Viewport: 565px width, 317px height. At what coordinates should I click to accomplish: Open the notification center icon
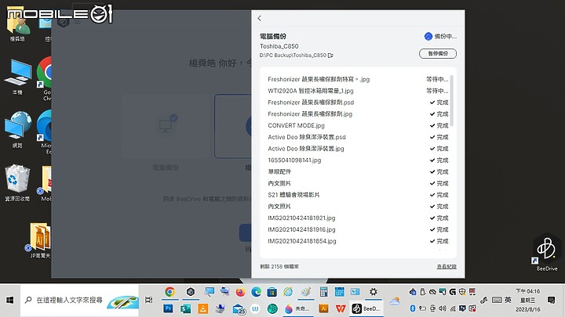click(x=551, y=300)
